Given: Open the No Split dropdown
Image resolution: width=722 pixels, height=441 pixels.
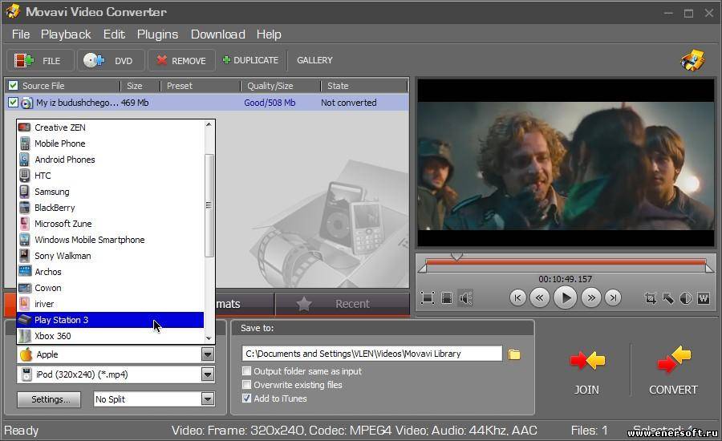Looking at the screenshot, I should pyautogui.click(x=208, y=399).
